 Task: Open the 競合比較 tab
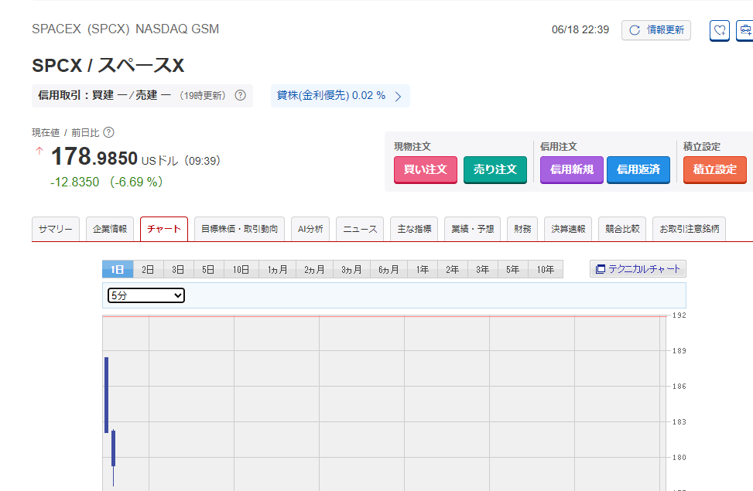pos(622,229)
